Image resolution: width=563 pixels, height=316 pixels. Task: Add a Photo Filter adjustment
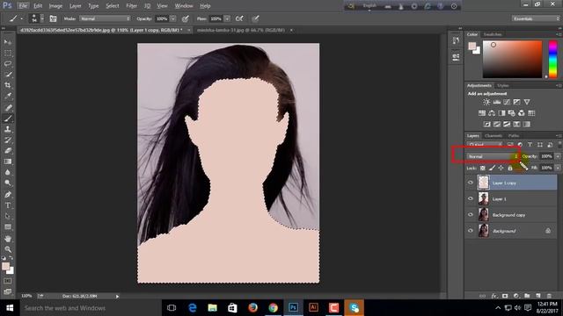(x=512, y=113)
